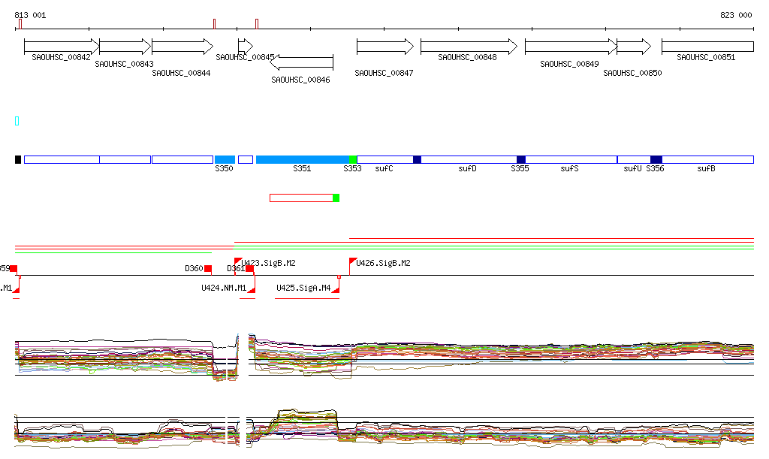Click the segment box under SAOUHSC_00844
This screenshot has width=769, height=459.
182,159
